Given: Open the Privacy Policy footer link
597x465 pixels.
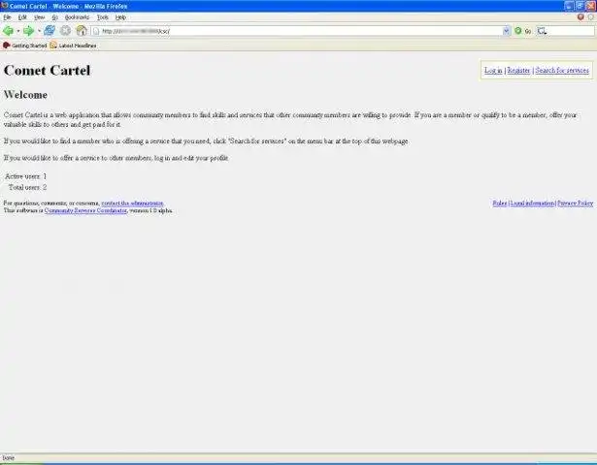Looking at the screenshot, I should coord(576,203).
